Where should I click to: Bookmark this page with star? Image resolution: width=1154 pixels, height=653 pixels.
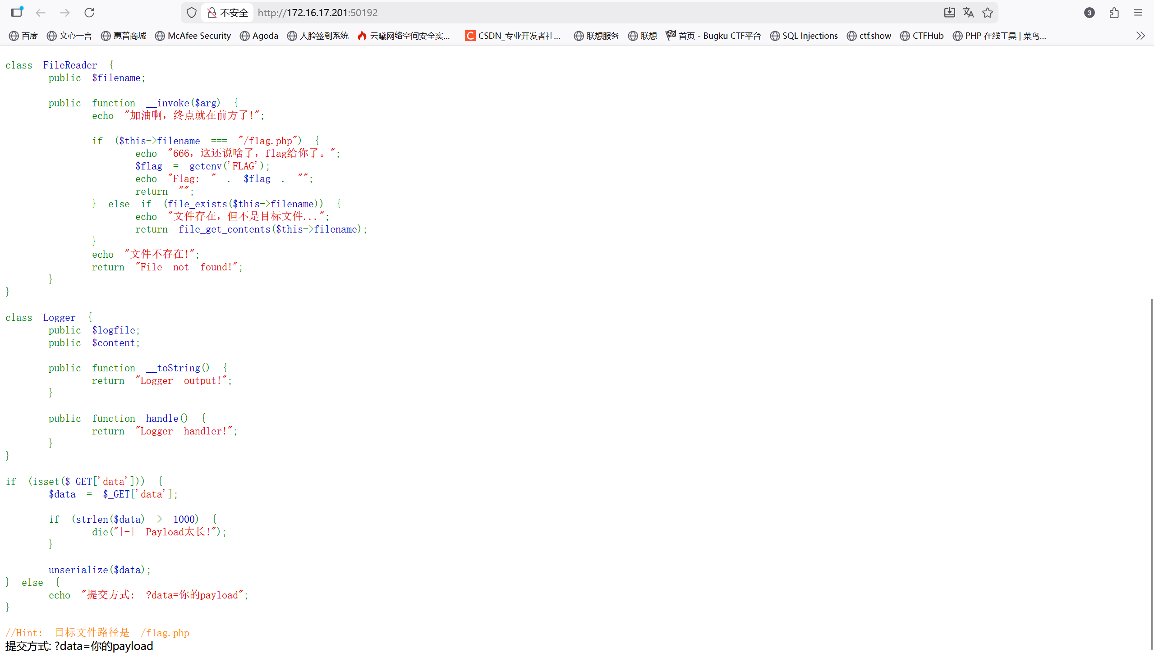pyautogui.click(x=988, y=13)
